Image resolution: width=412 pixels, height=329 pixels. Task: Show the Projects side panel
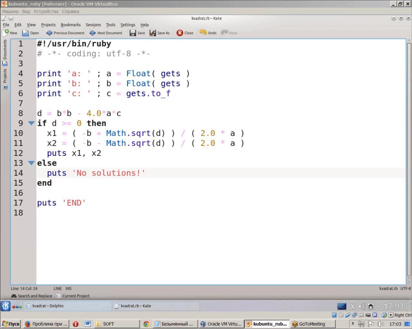pos(5,79)
